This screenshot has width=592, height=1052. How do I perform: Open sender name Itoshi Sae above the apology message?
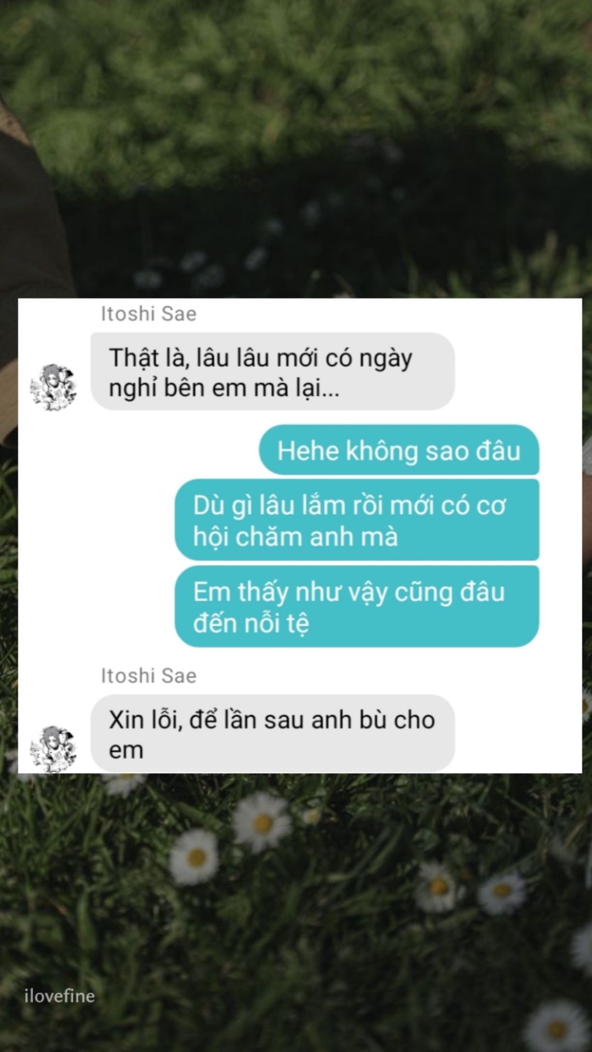click(x=149, y=676)
